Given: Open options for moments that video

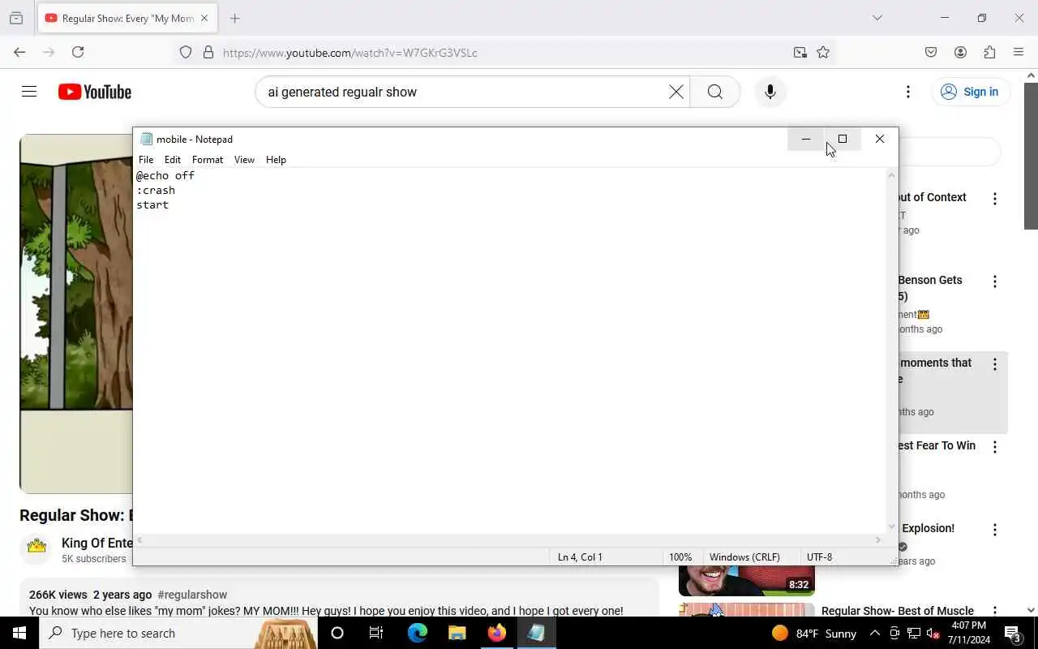Looking at the screenshot, I should coord(995,364).
